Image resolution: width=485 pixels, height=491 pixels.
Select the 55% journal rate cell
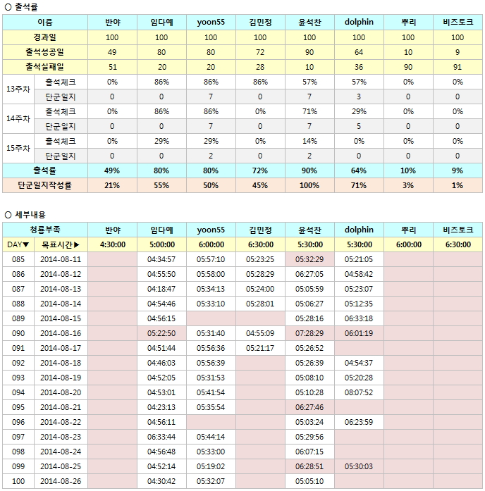tap(161, 185)
